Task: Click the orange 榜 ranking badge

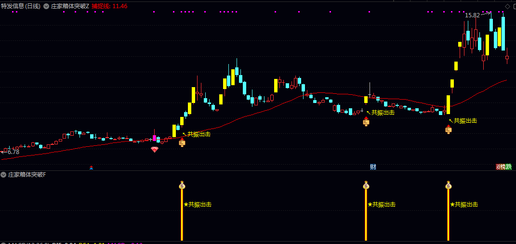Action: 503,167
